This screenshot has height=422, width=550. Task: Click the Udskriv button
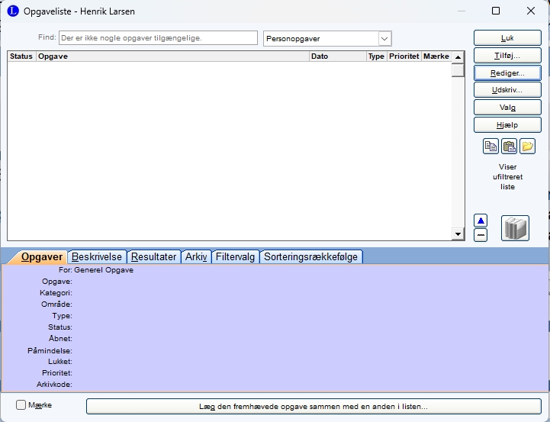507,90
